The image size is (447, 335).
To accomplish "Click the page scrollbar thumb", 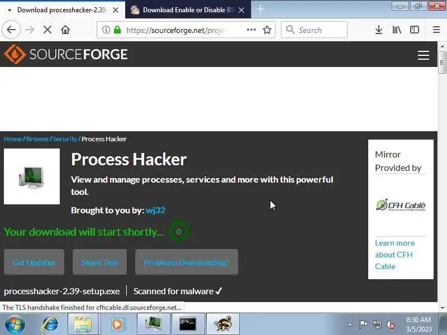I will [442, 63].
